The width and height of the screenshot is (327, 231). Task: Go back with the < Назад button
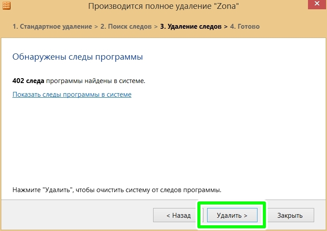tap(178, 215)
